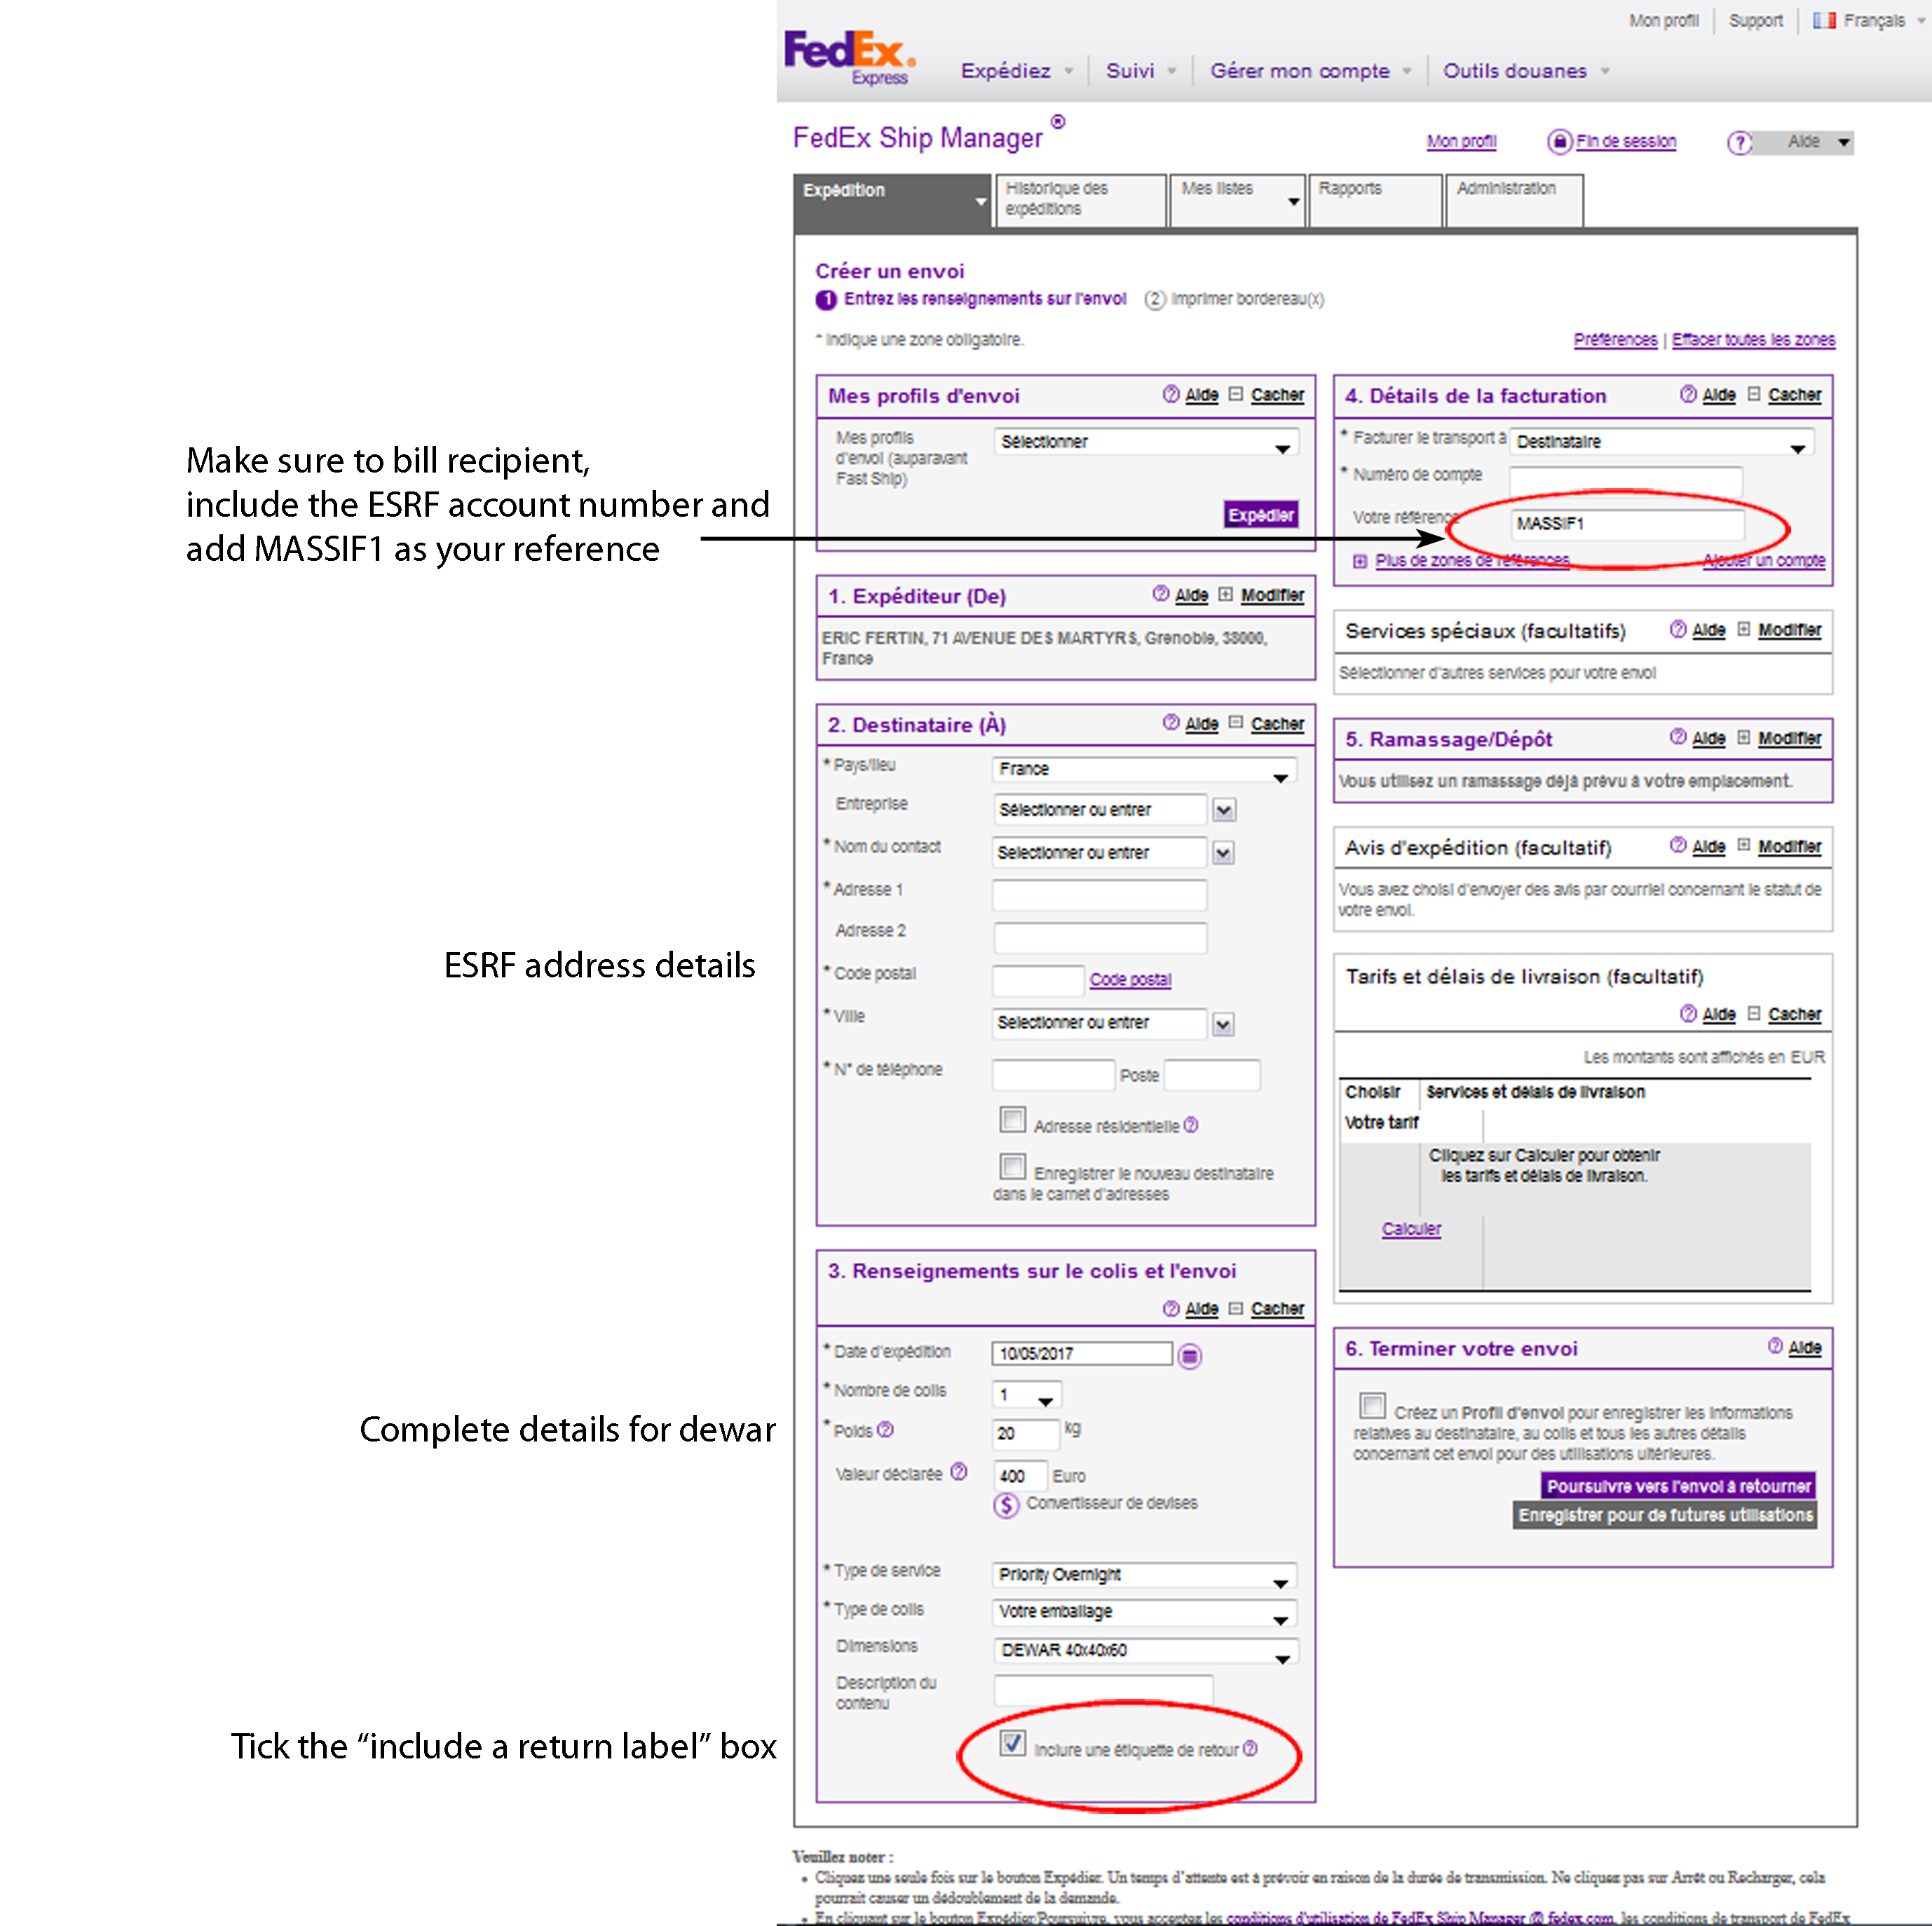
Task: Click the Calculer link
Action: click(x=1410, y=1229)
